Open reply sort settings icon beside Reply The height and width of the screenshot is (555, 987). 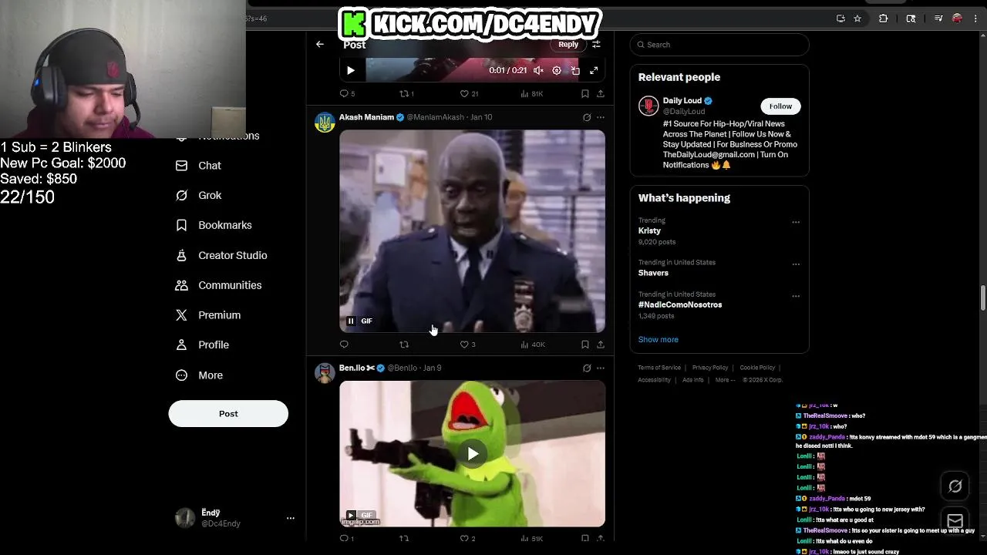pyautogui.click(x=596, y=44)
